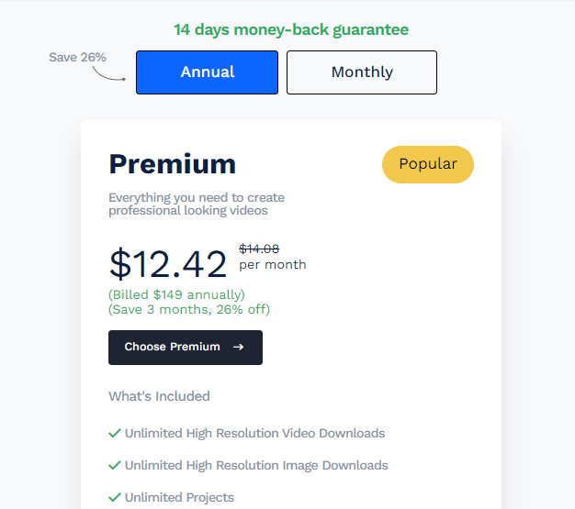This screenshot has width=575, height=509.
Task: Click Billed $149 annually text
Action: click(x=176, y=294)
